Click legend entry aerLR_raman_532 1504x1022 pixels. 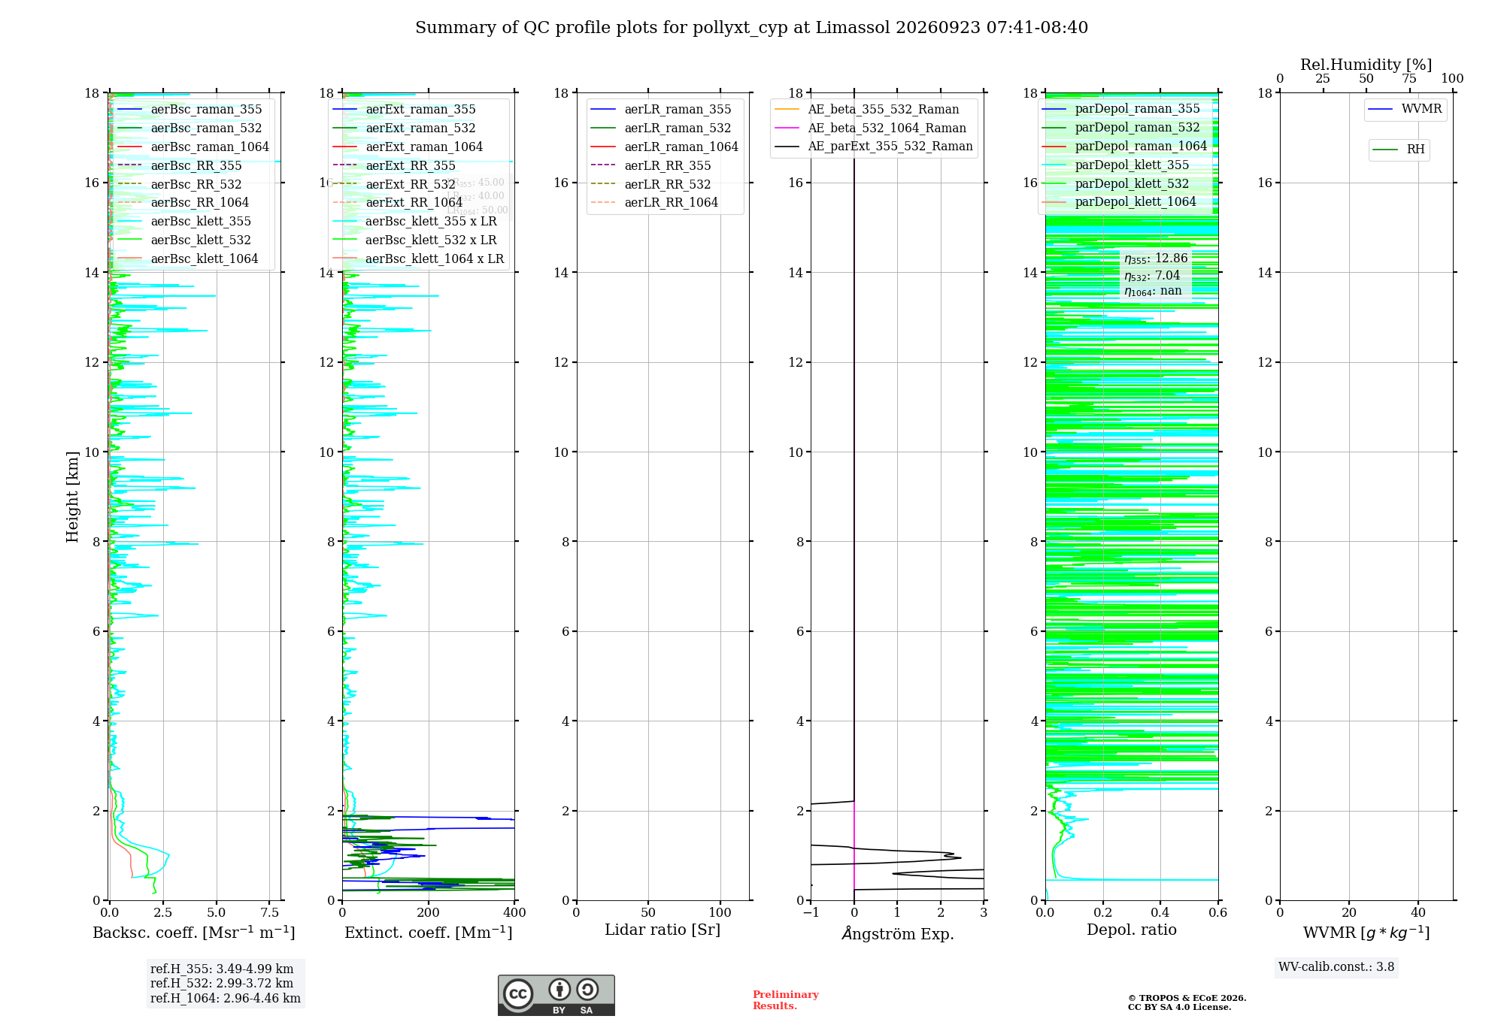pyautogui.click(x=661, y=128)
